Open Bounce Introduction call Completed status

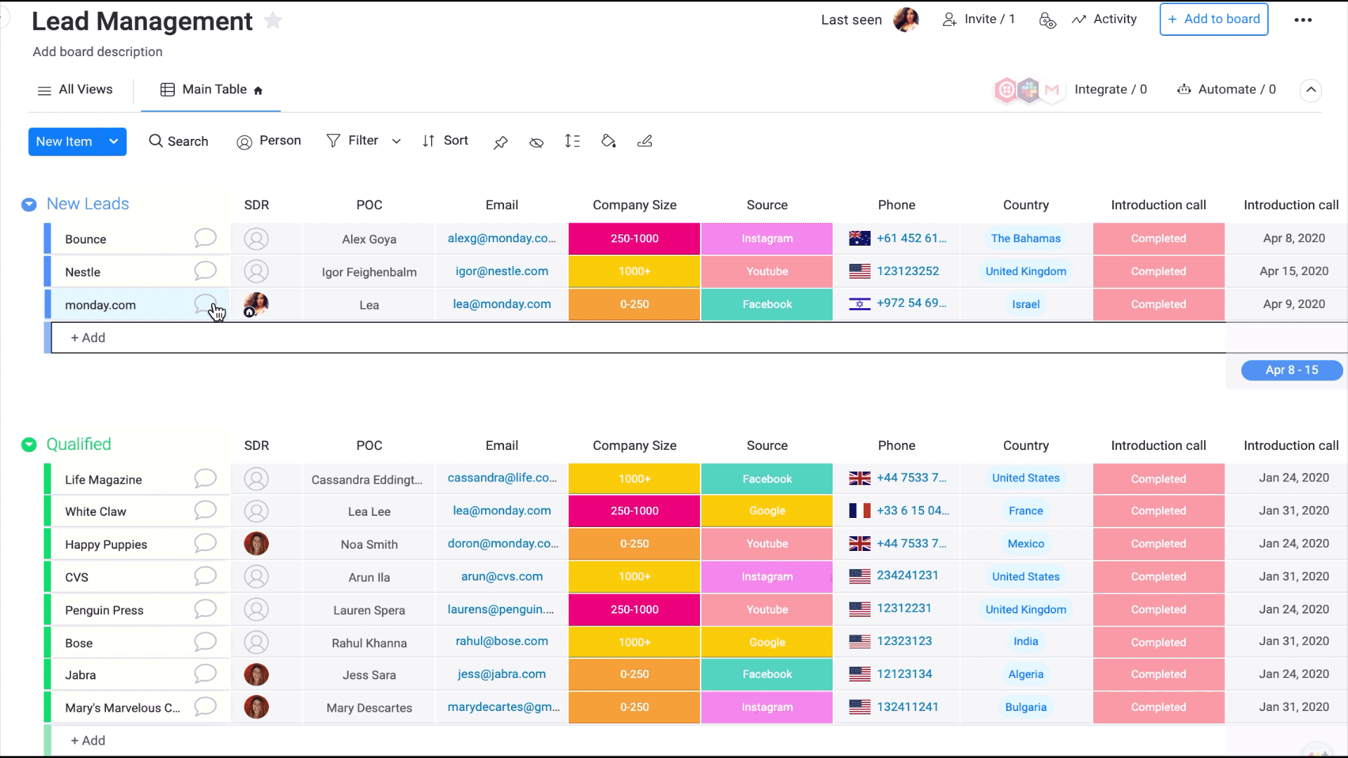coord(1158,239)
